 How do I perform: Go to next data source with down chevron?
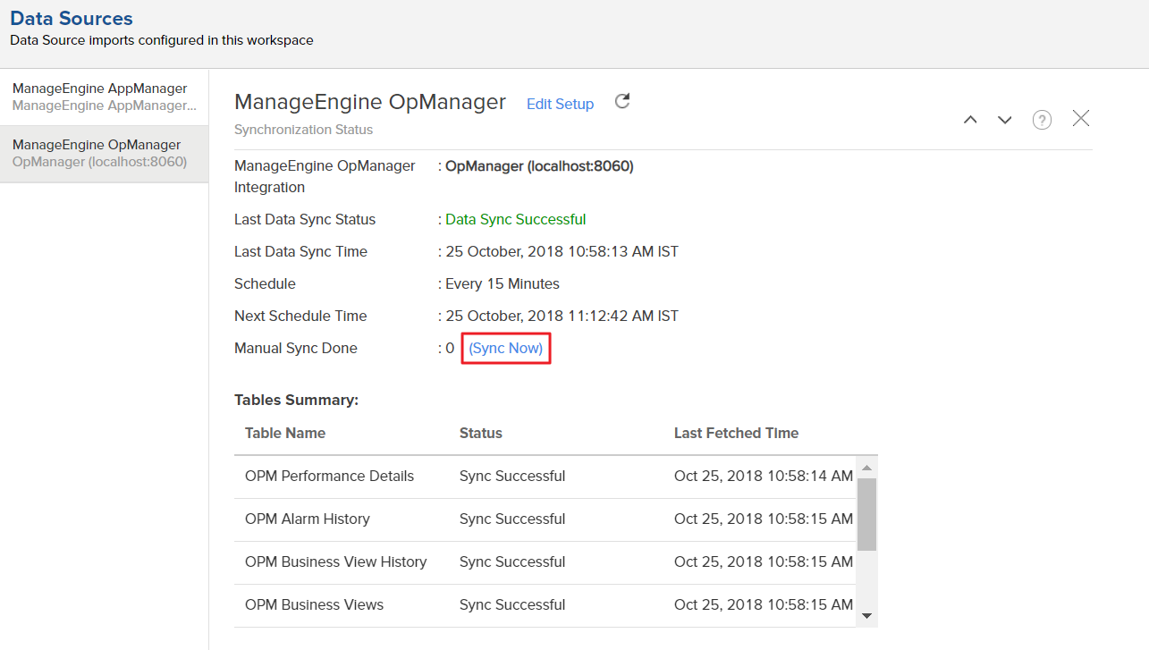[1005, 120]
